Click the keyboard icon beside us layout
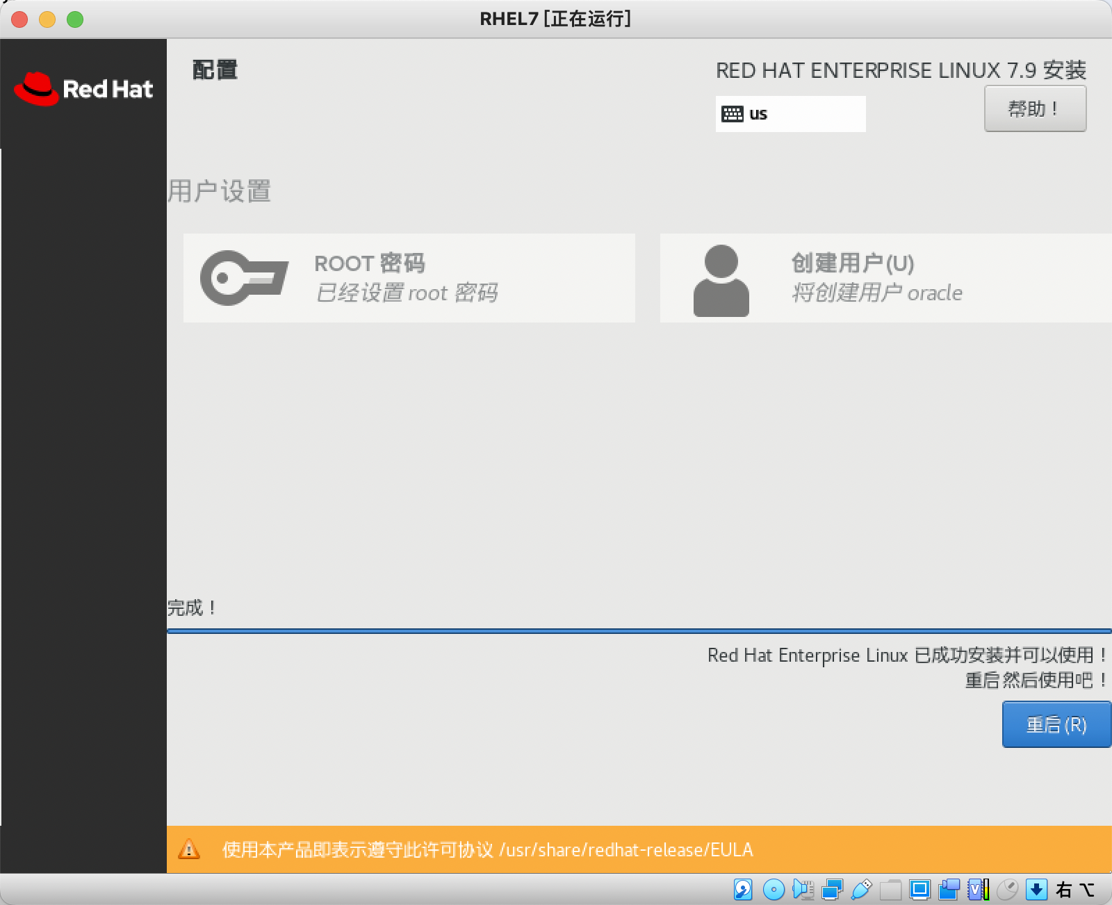The height and width of the screenshot is (905, 1112). tap(733, 114)
